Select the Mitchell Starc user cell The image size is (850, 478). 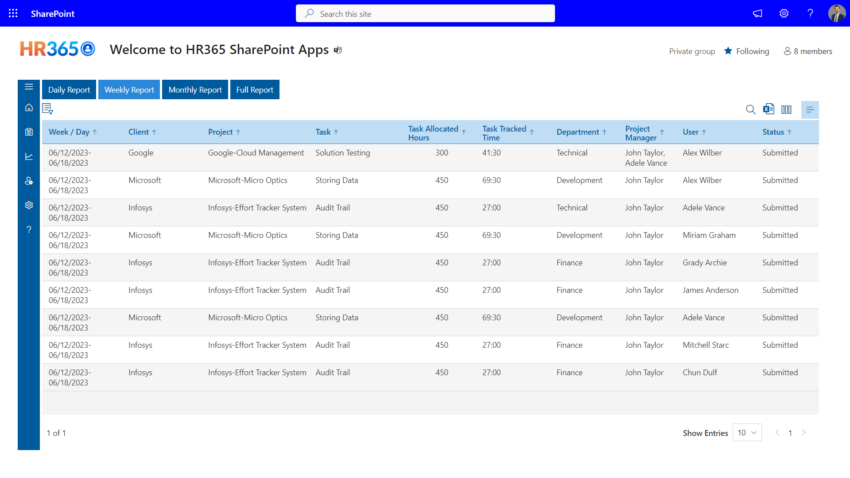coord(706,345)
